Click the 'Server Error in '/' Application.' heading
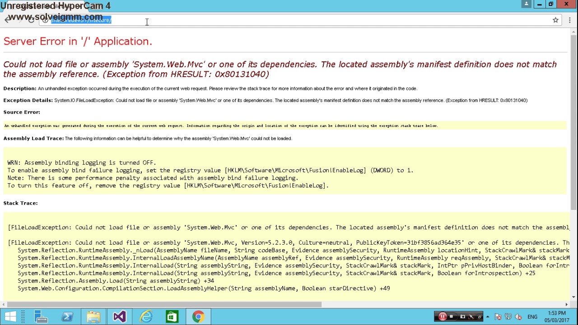 78,41
